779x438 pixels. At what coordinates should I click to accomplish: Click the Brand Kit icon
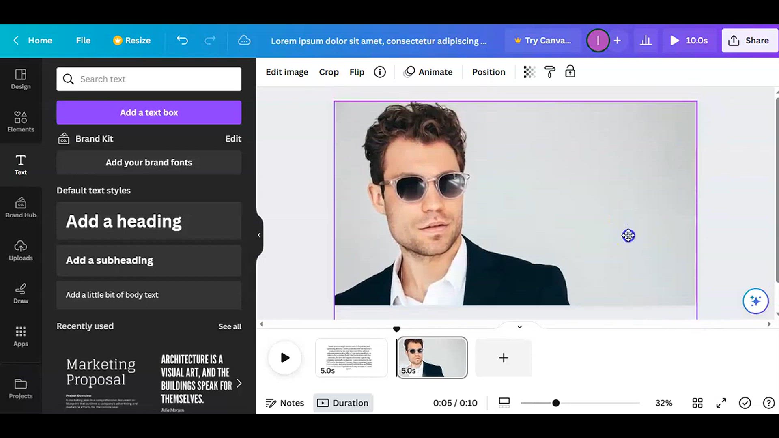64,139
